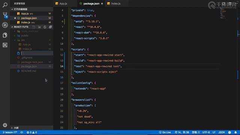Click the "react-dom" dependency line
Image resolution: width=240 pixels, height=135 pixels.
[91, 33]
